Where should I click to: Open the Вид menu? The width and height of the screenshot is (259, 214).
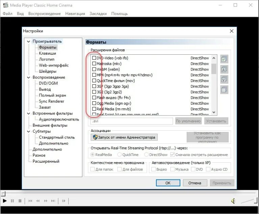click(x=20, y=14)
